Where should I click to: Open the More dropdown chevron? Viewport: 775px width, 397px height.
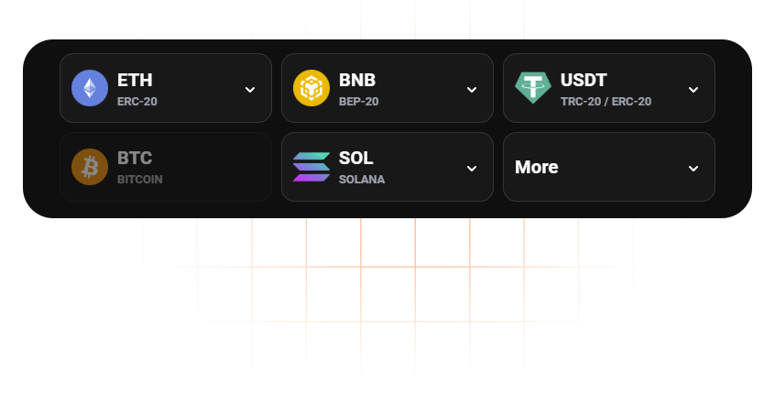click(693, 168)
